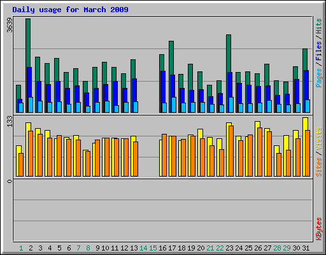Screen dimensions: 326x255
Task: Click the yellow "Visits" legend label
Action: click(318, 138)
